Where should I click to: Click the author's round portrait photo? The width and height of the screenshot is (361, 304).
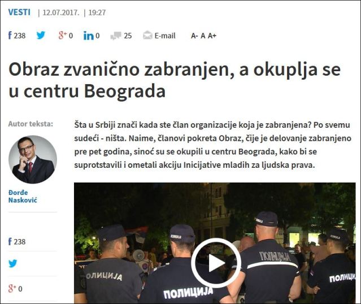click(33, 159)
